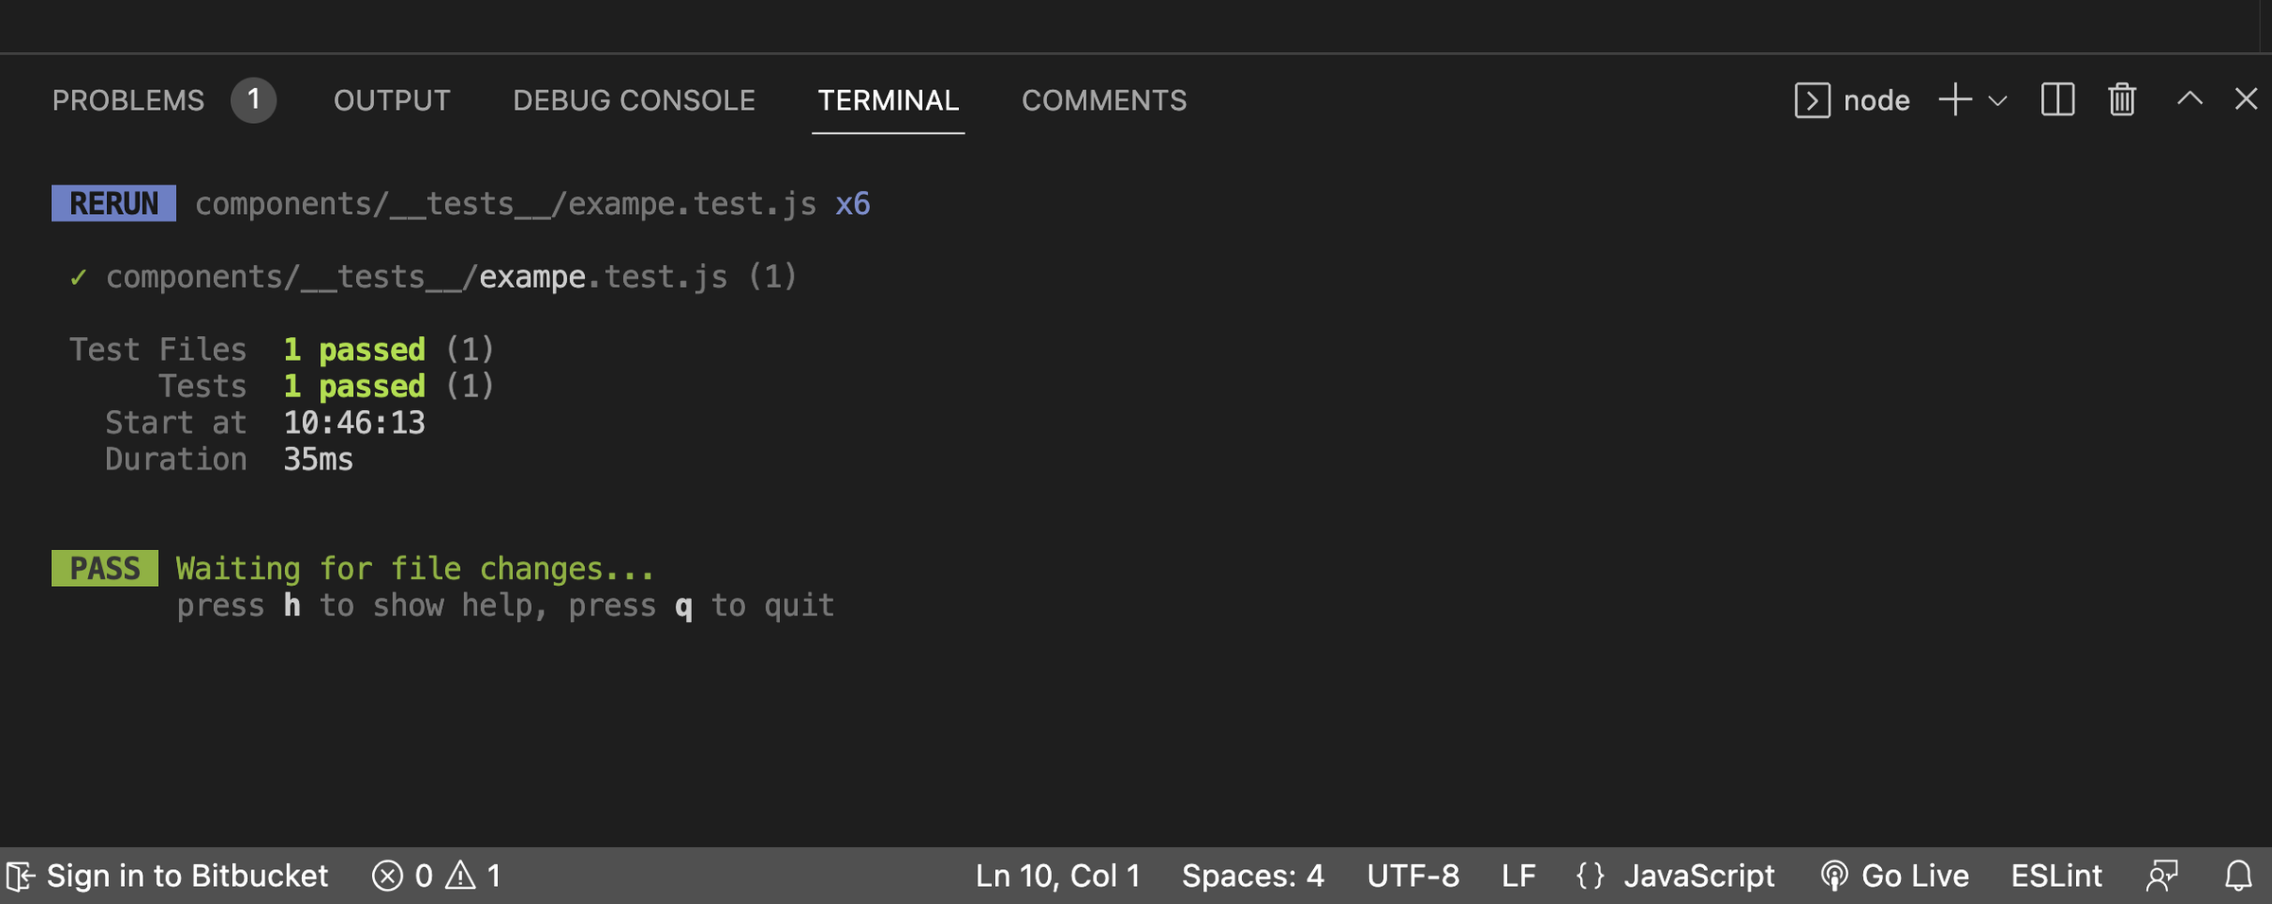Adjust Spaces: 4 indentation setting
This screenshot has height=904, width=2272.
pyautogui.click(x=1252, y=876)
